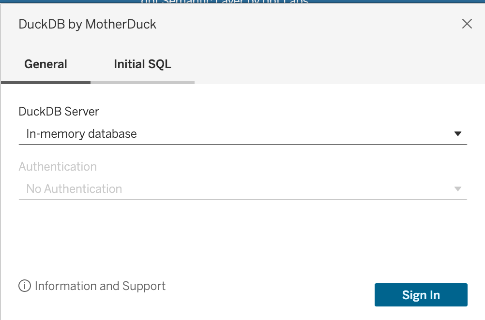Viewport: 485px width, 320px height.
Task: Click the DuckDB Server field label
Action: point(59,112)
